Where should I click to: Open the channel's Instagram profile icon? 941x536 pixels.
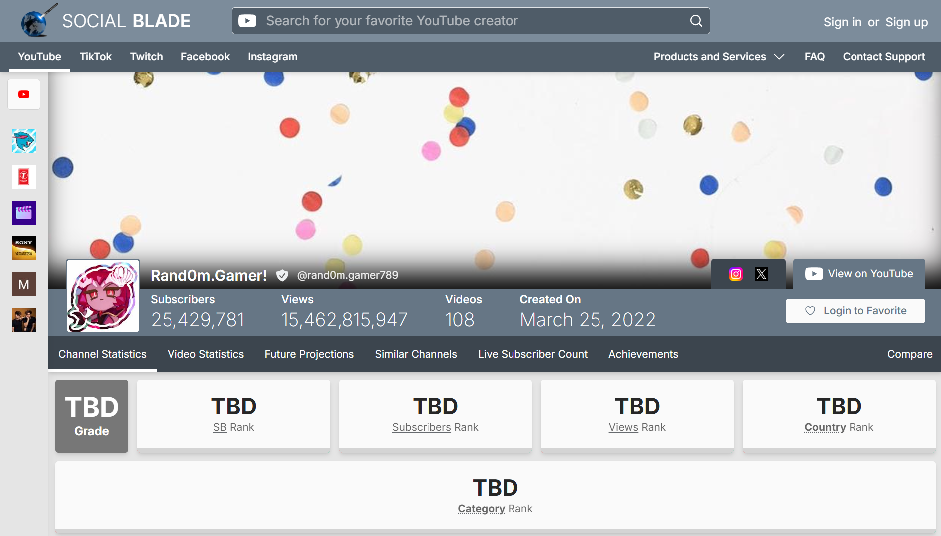(x=736, y=274)
